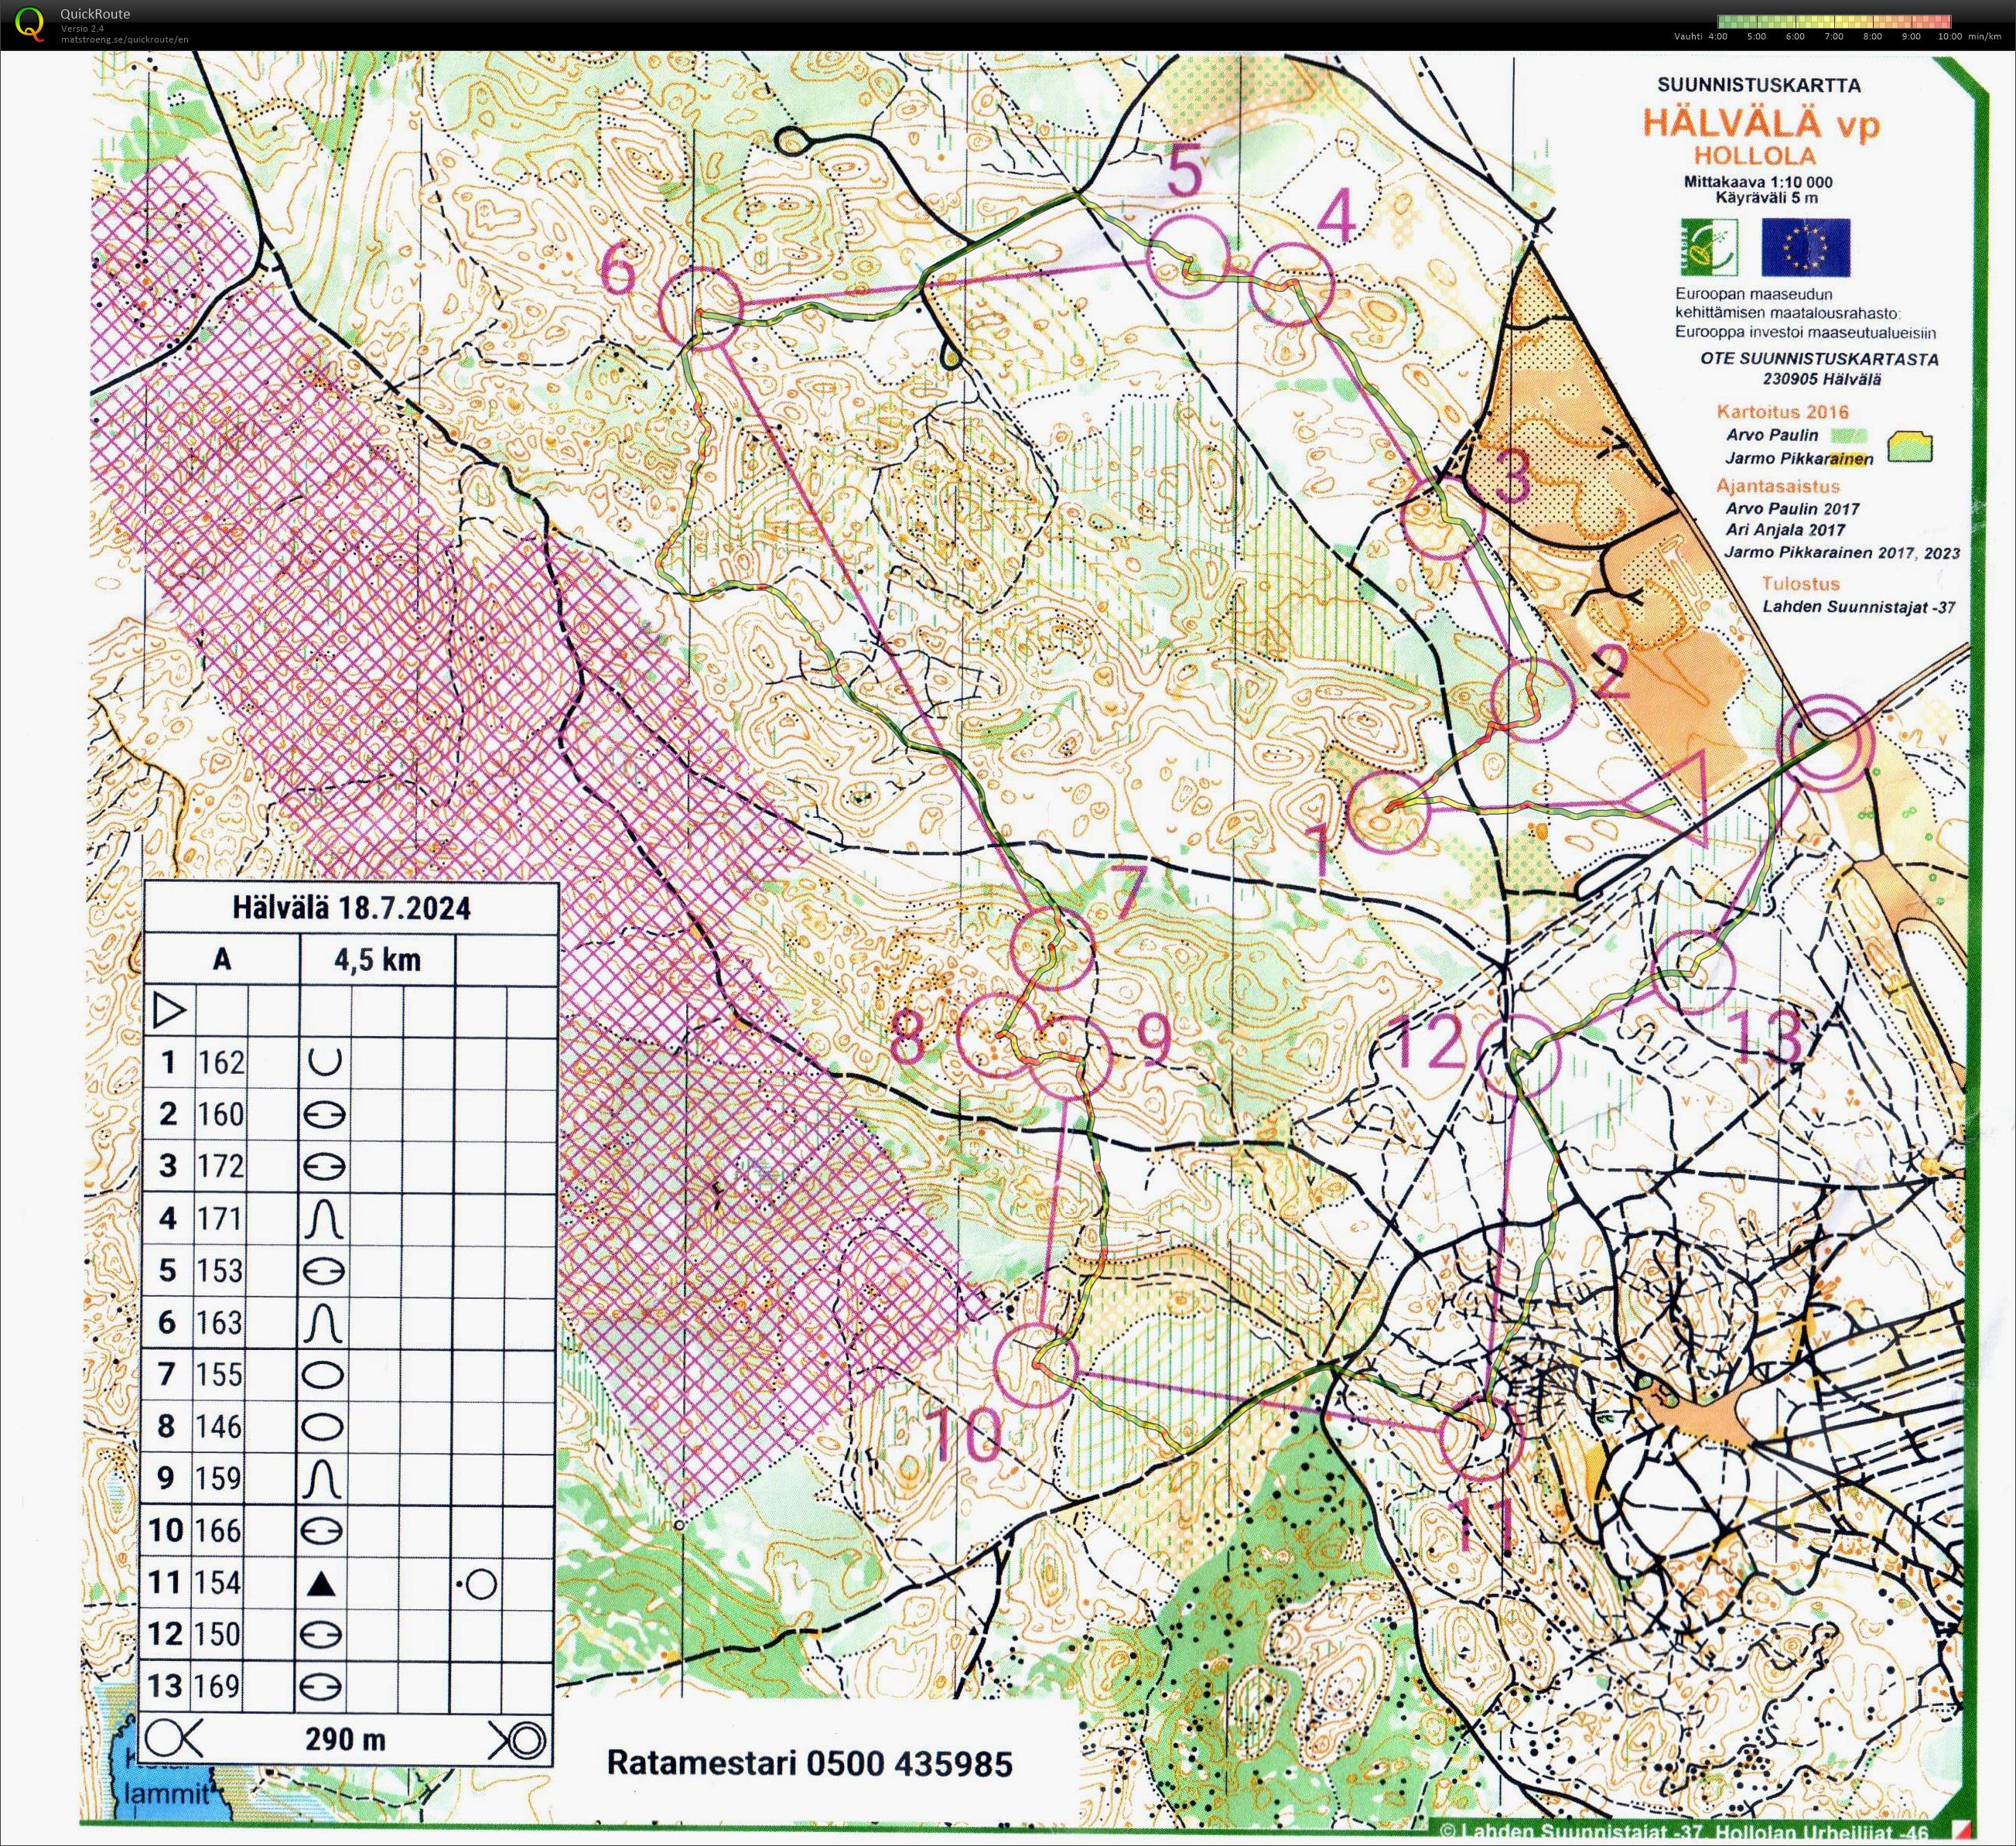
Task: Click the black triangle symbol in row 11
Action: pos(322,1582)
